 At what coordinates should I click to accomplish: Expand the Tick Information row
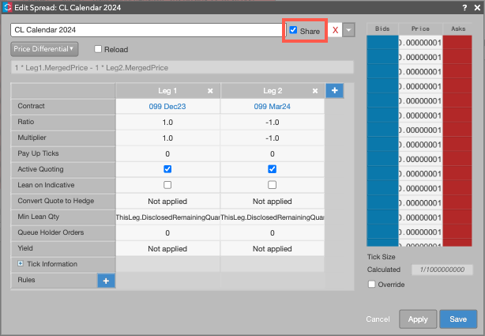click(x=21, y=263)
